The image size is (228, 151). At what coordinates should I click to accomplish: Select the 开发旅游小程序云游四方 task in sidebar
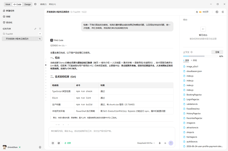coord(22,39)
